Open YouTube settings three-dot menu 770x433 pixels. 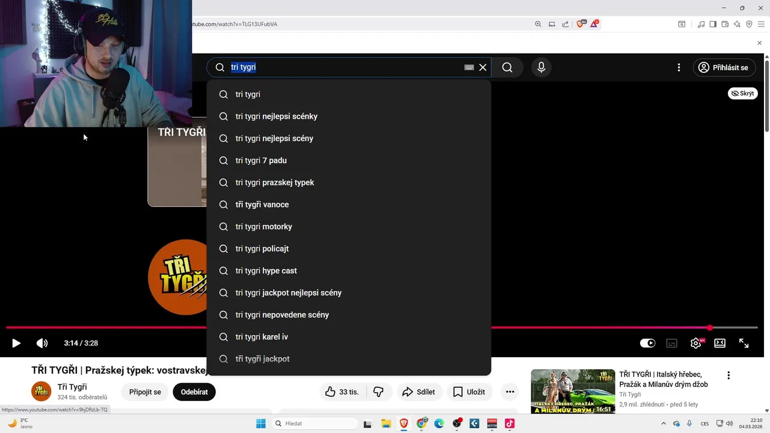coord(679,67)
